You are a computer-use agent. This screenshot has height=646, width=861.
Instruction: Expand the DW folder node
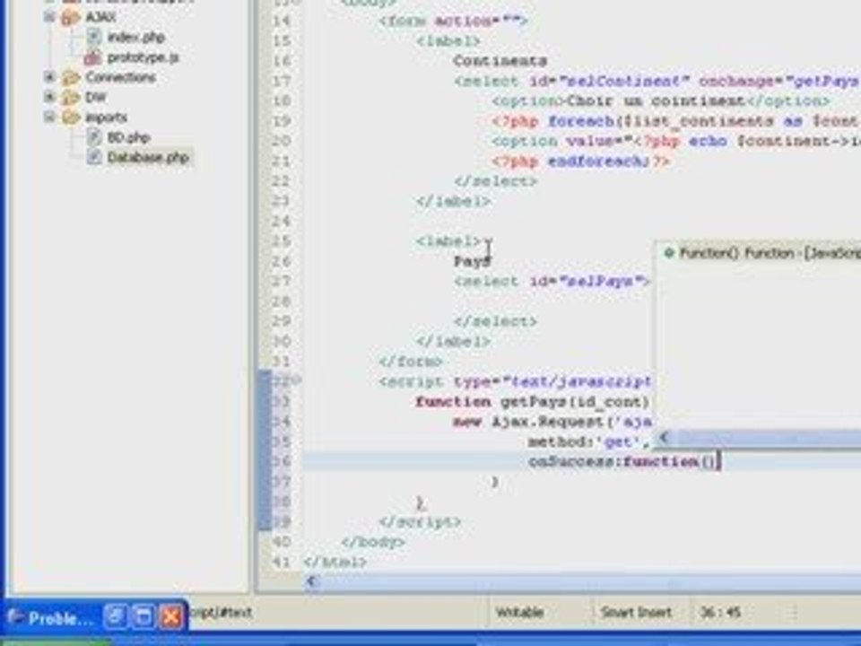click(49, 97)
